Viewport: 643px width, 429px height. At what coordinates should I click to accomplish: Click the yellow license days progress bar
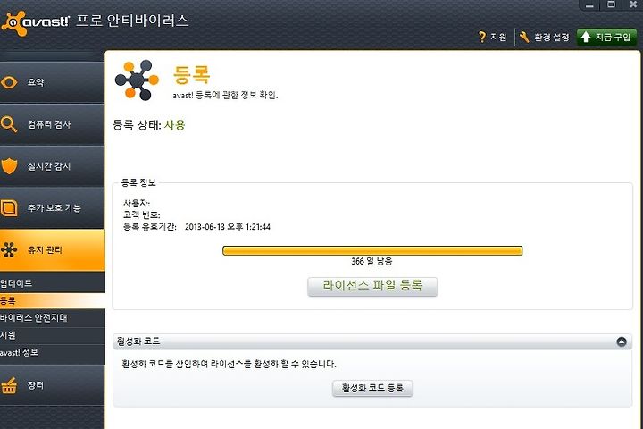point(372,250)
